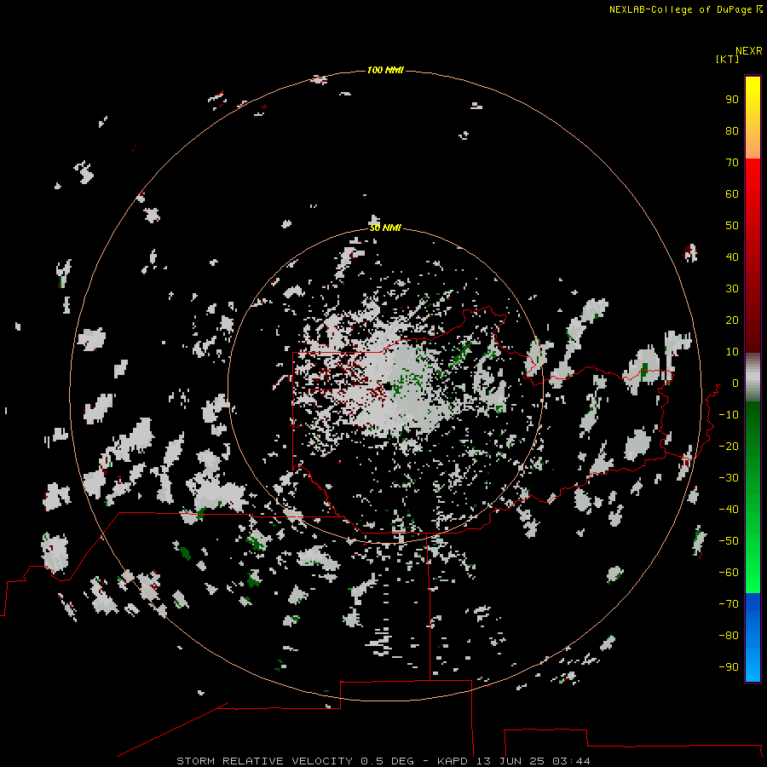Click the 40 value on the velocity scale
Viewport: 767px width, 767px height.
point(732,257)
